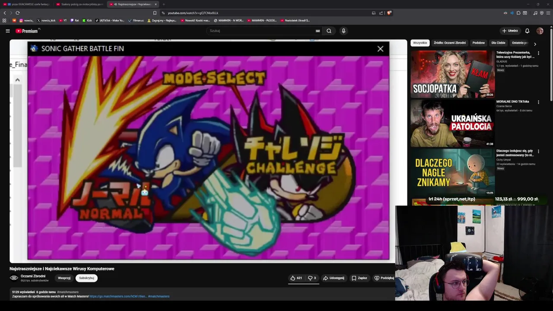Switch to pizza GUACAMOLE tab
The height and width of the screenshot is (311, 553).
click(27, 4)
